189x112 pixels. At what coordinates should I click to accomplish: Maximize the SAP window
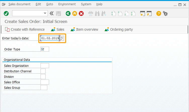(x=180, y=5)
